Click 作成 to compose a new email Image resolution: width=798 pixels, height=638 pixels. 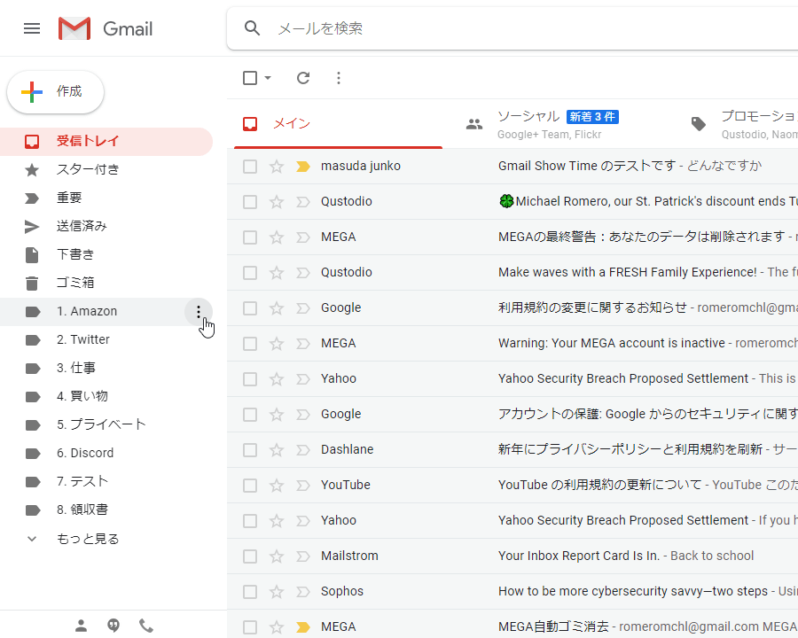point(56,92)
